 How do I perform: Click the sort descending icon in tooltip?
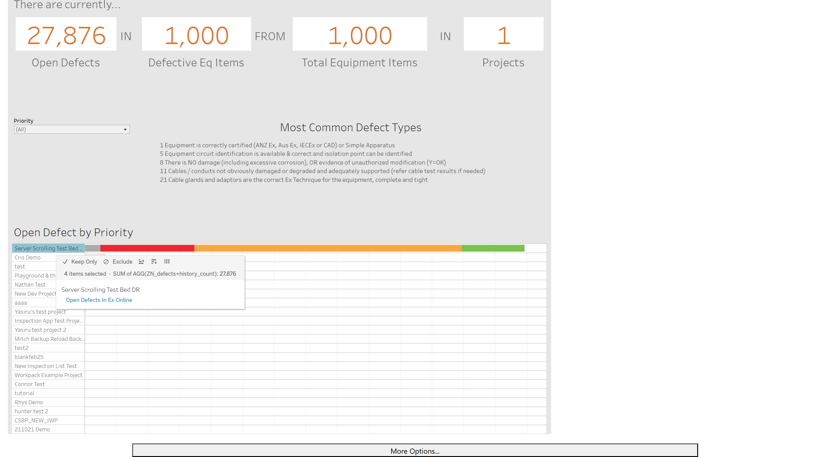pos(154,262)
